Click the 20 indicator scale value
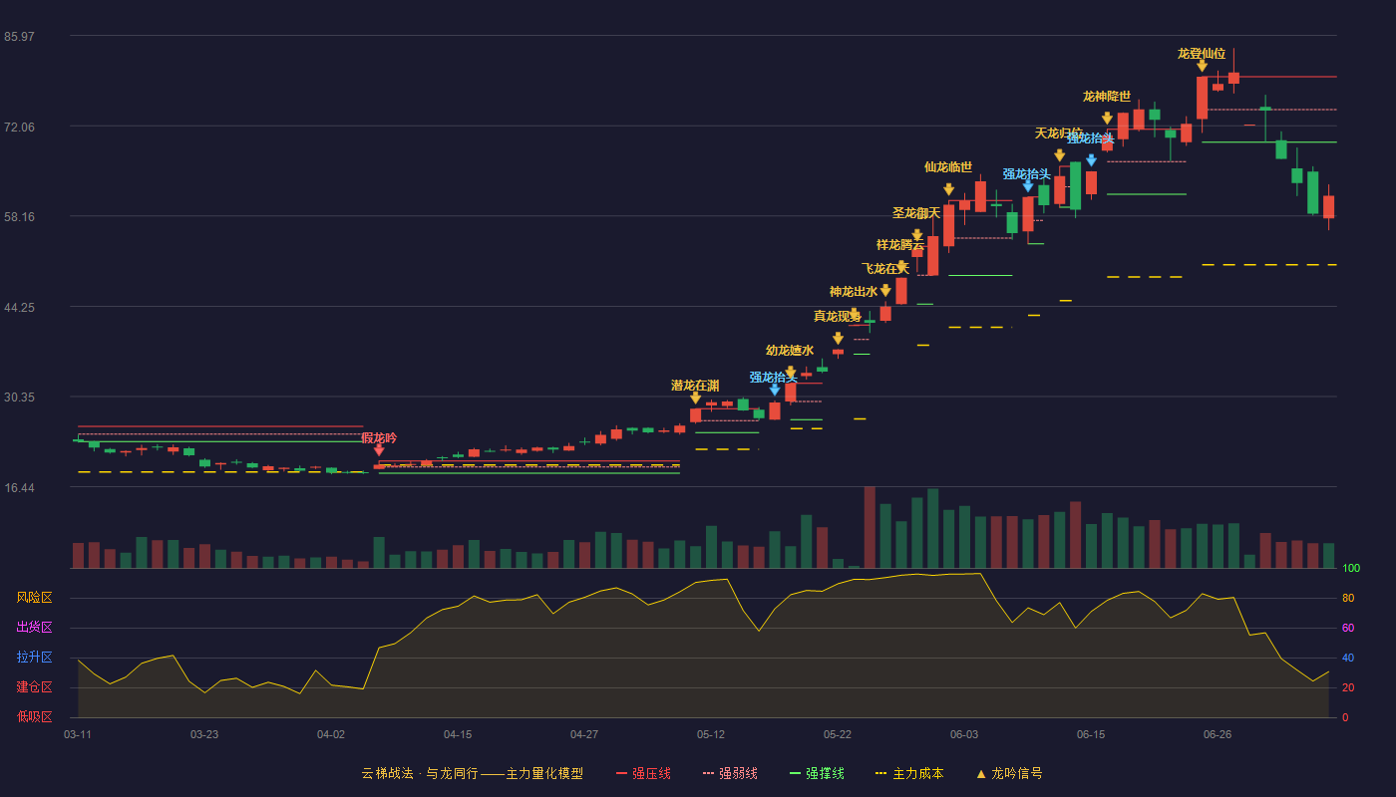This screenshot has width=1396, height=797. point(1348,688)
